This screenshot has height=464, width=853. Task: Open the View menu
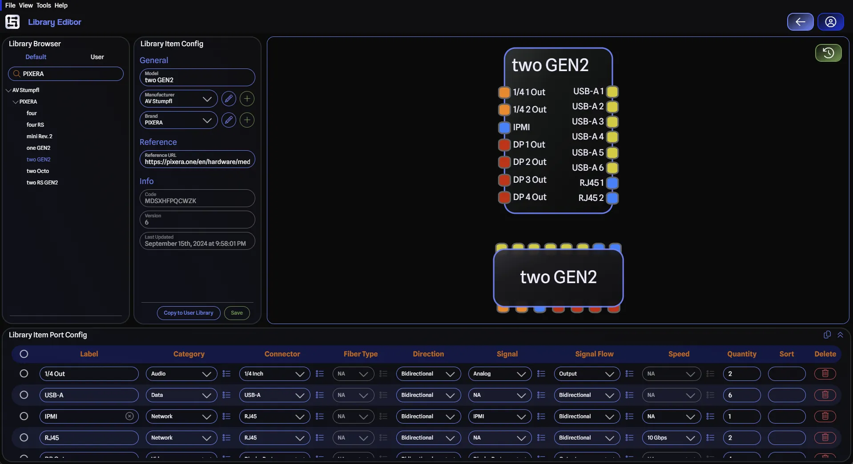[26, 5]
